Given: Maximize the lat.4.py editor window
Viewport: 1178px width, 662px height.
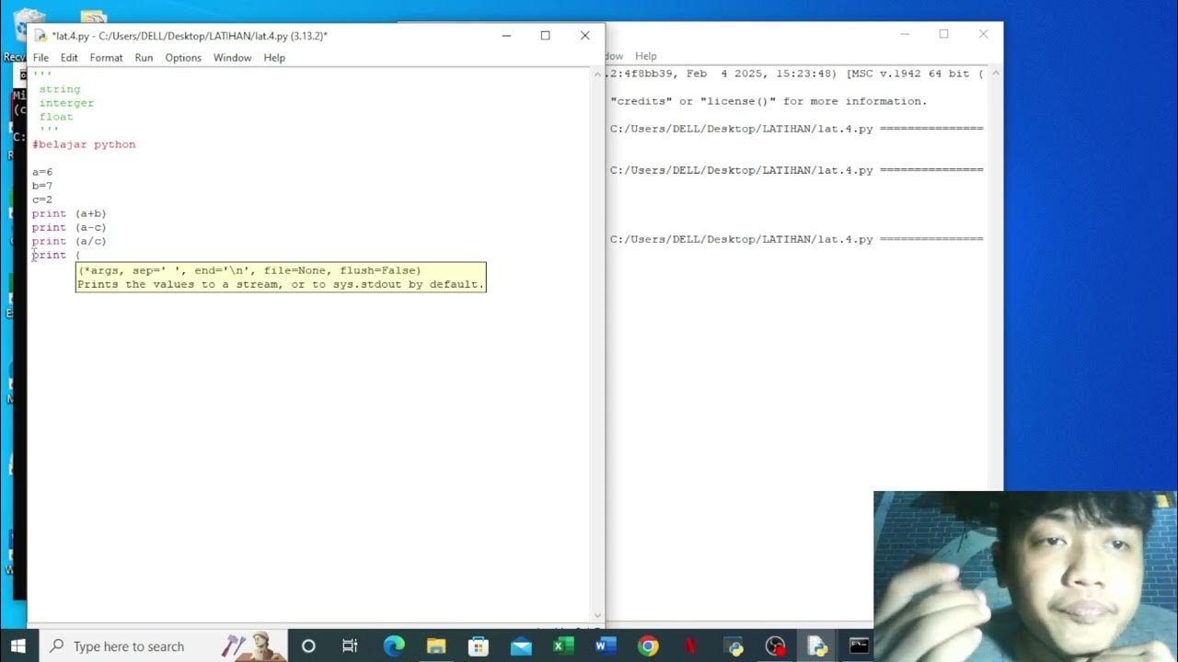Looking at the screenshot, I should (546, 36).
